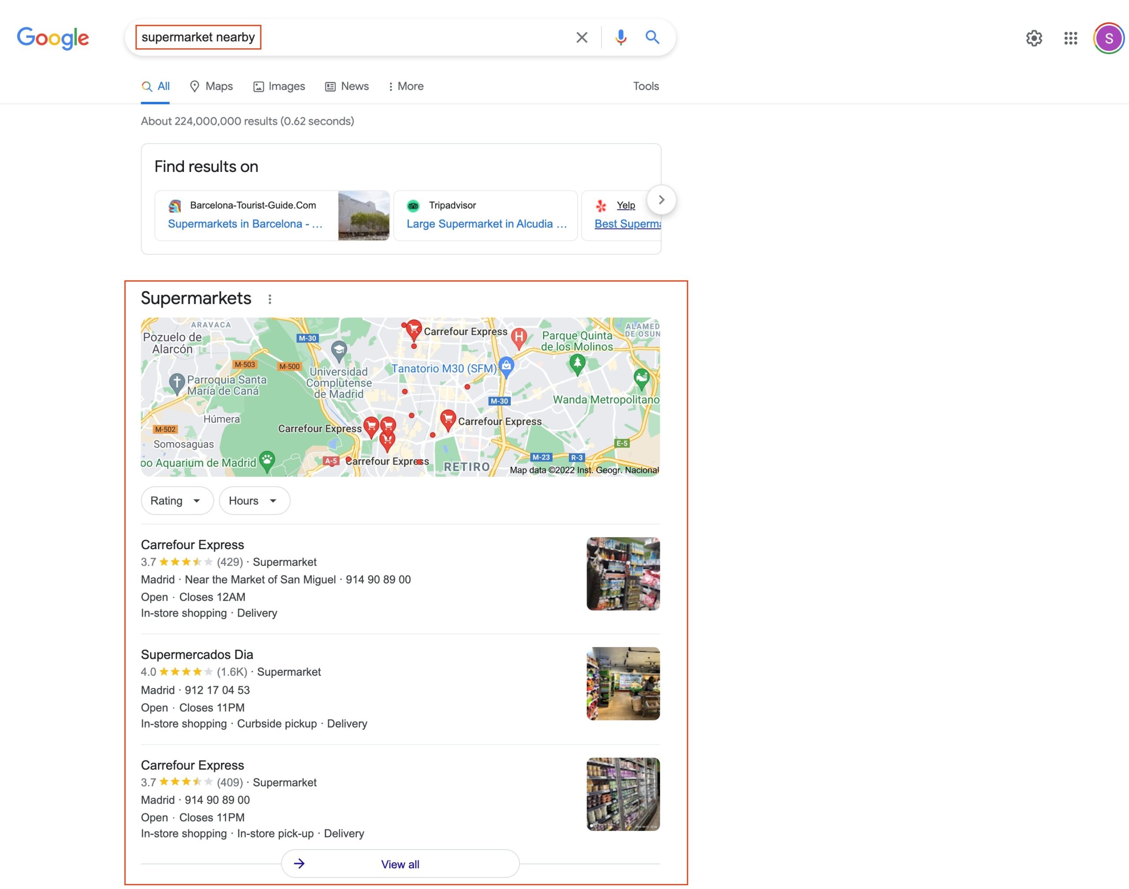Click the arrow icon in View all button
The width and height of the screenshot is (1129, 889).
tap(299, 863)
